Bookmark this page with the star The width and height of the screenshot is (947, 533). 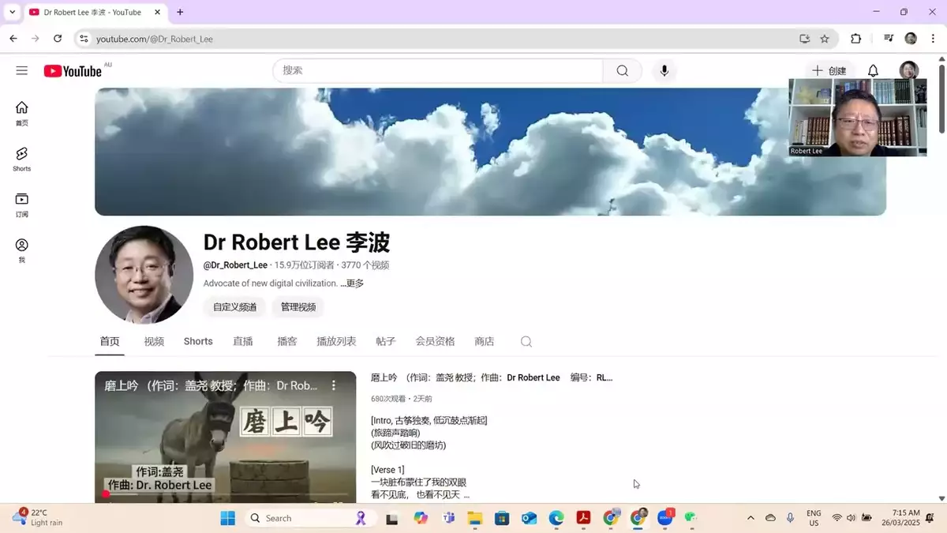(825, 38)
